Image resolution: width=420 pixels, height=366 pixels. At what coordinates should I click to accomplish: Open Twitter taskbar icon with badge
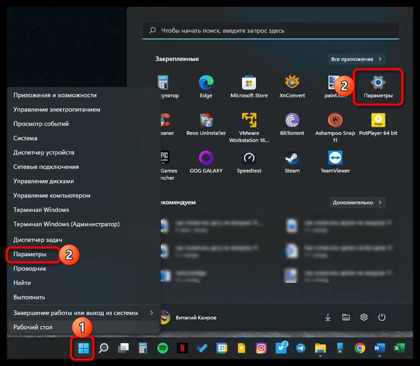point(281,348)
